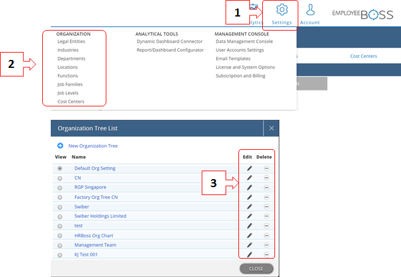Image resolution: width=401 pixels, height=277 pixels.
Task: Open User Accounts Settings
Action: click(x=240, y=50)
